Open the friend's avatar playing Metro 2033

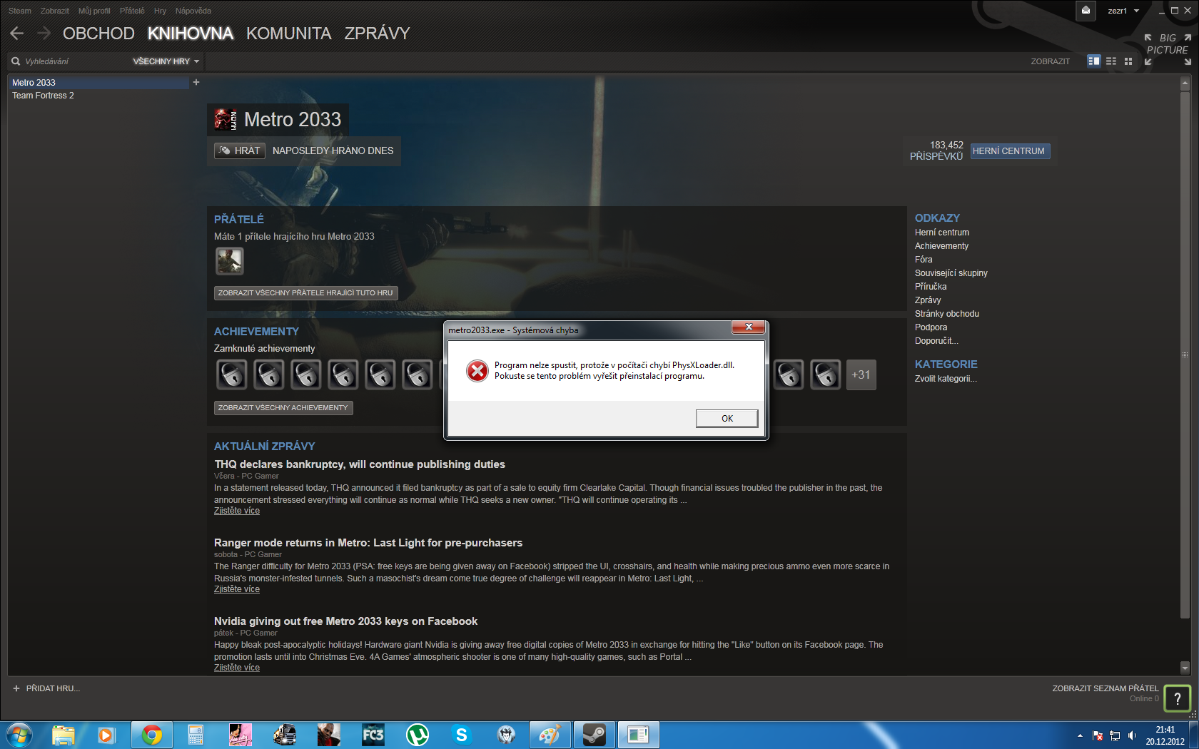pyautogui.click(x=230, y=261)
